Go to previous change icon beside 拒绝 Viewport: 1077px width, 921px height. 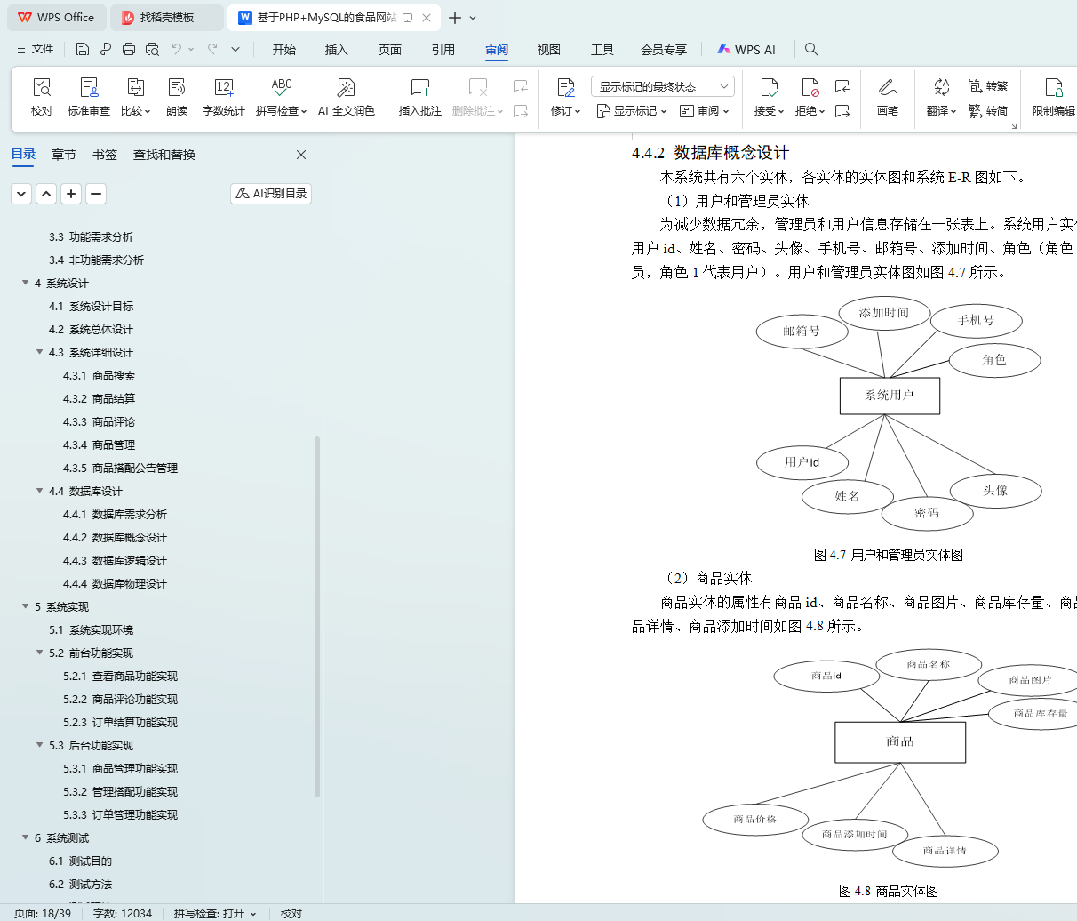[842, 86]
